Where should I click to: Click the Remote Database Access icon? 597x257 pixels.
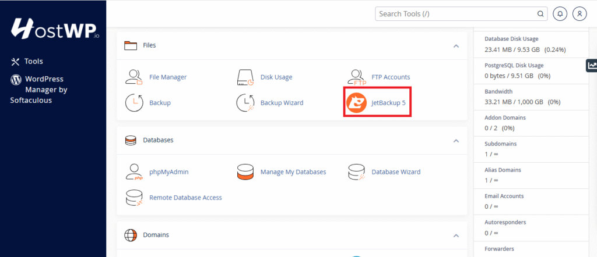pos(134,198)
